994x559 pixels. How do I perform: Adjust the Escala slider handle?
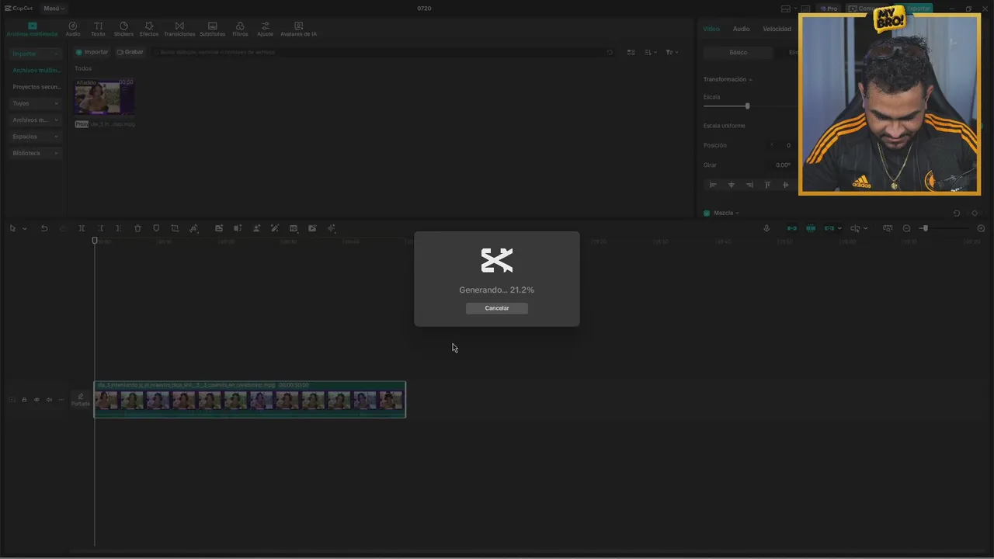tap(747, 106)
